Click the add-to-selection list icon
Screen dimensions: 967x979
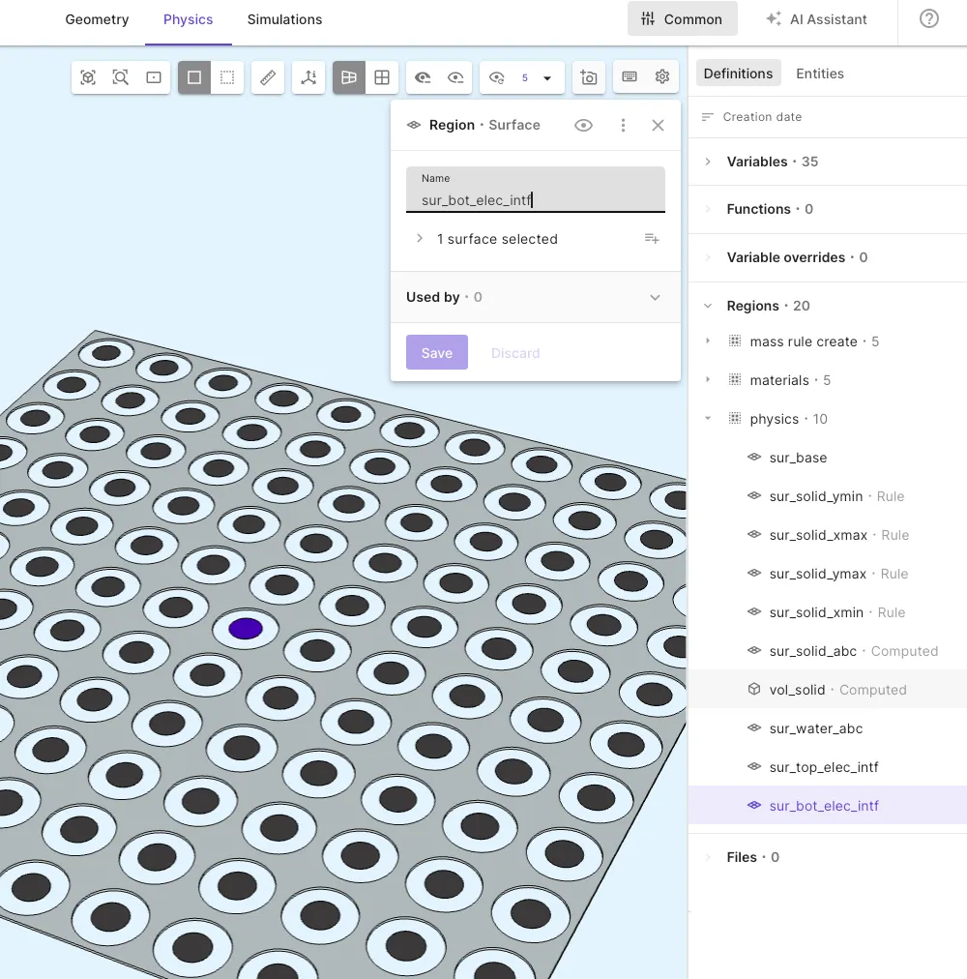(652, 239)
